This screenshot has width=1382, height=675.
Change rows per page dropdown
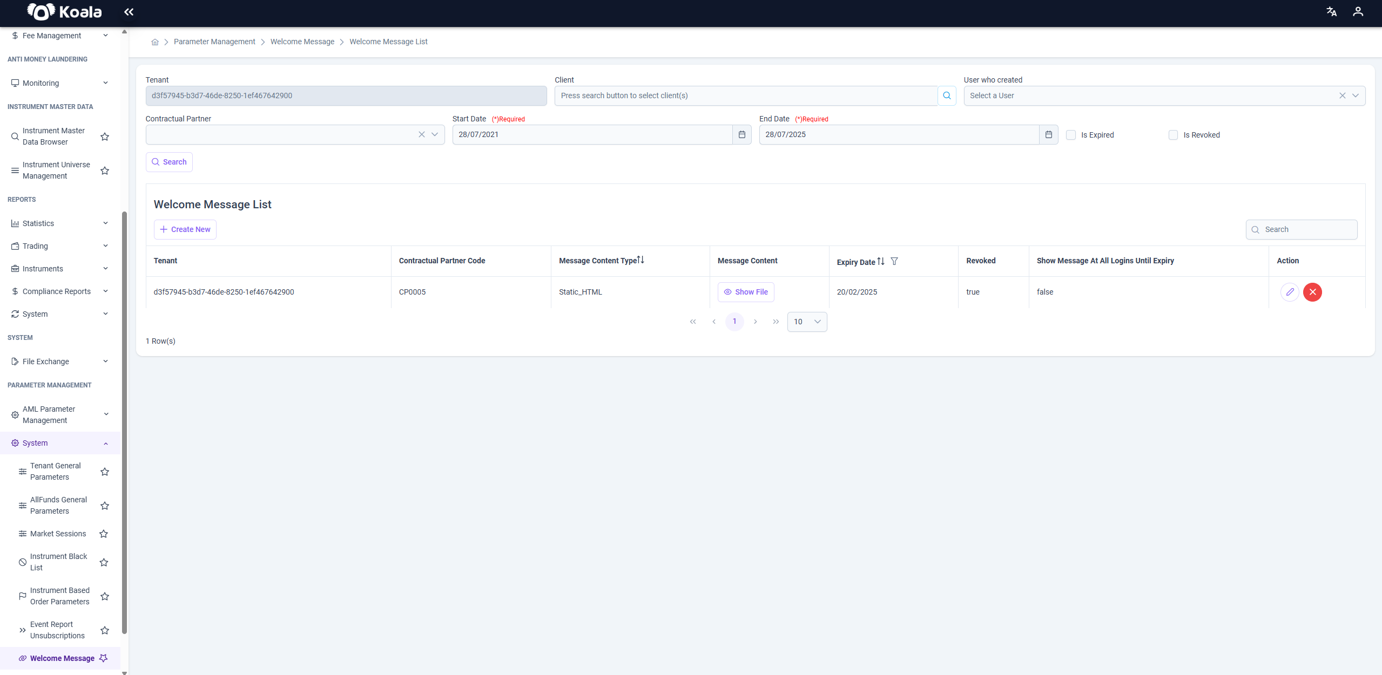point(807,322)
